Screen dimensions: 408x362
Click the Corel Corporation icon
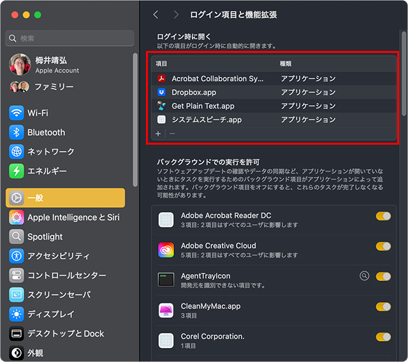[x=166, y=340]
